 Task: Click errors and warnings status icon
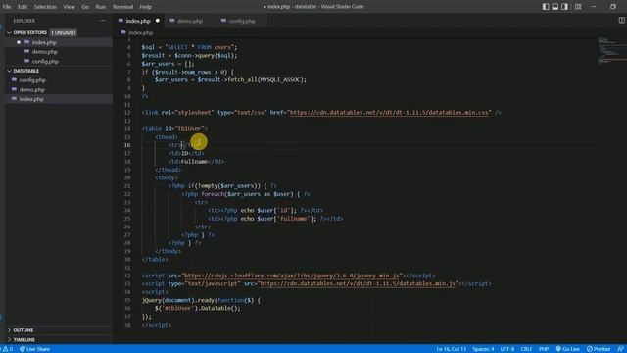pyautogui.click(x=7, y=349)
